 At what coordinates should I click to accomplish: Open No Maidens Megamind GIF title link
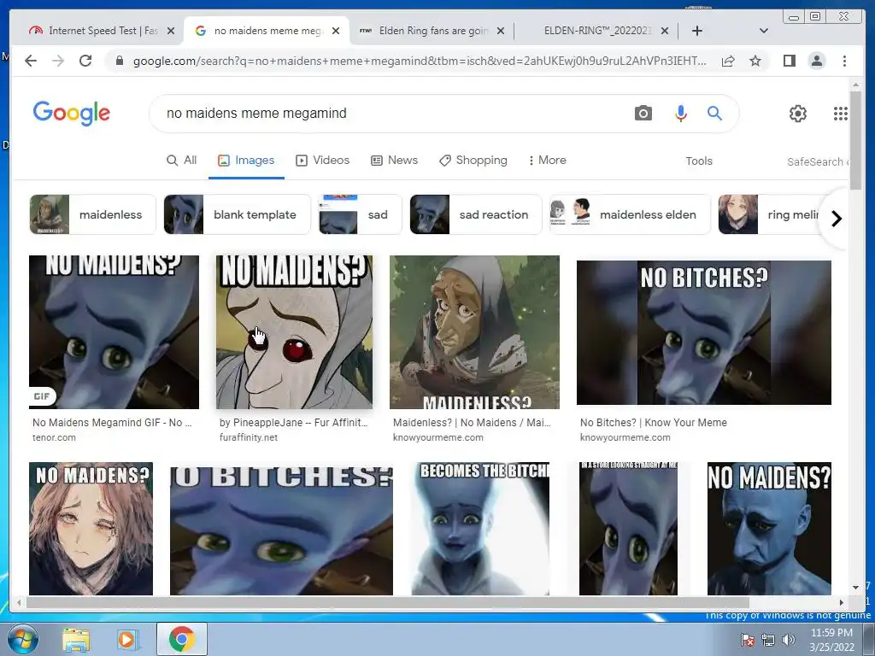click(112, 423)
